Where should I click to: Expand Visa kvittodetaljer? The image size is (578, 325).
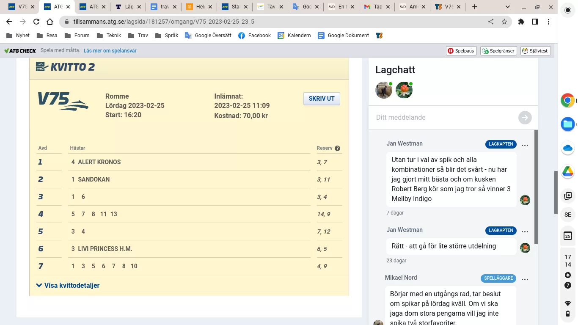pyautogui.click(x=68, y=285)
